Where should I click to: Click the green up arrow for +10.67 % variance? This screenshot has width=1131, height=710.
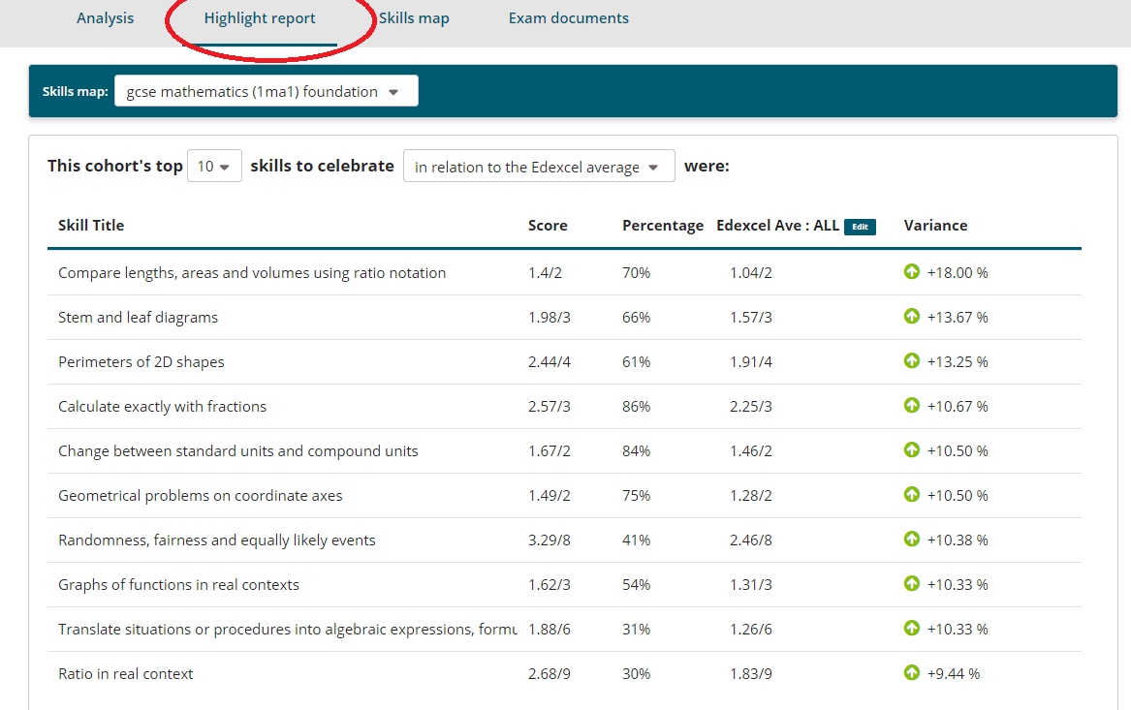[912, 405]
